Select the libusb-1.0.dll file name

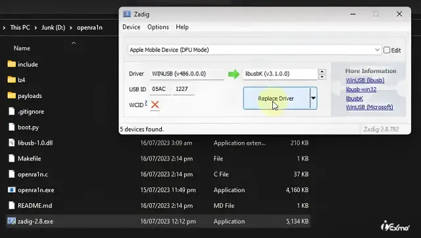pos(35,143)
